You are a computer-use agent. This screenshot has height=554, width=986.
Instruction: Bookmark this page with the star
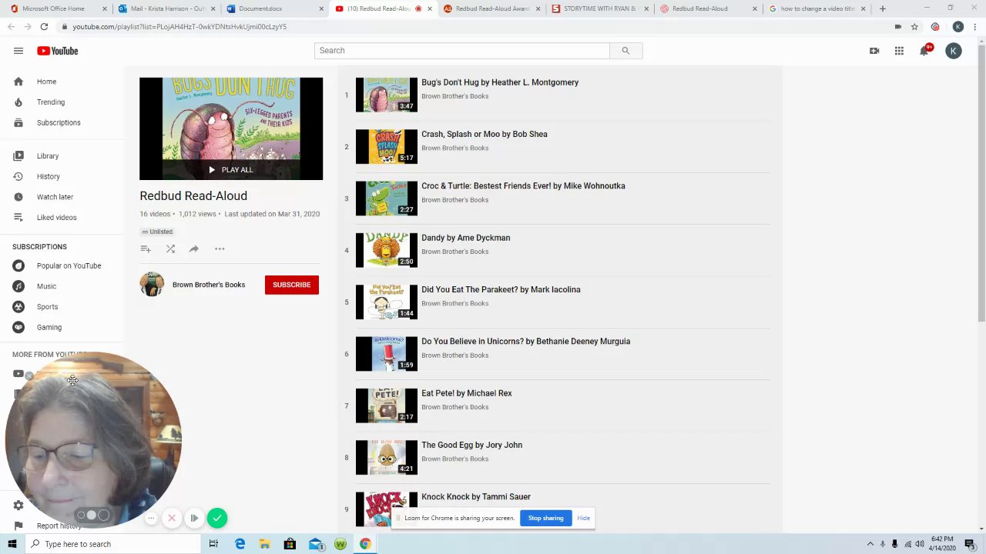[914, 26]
